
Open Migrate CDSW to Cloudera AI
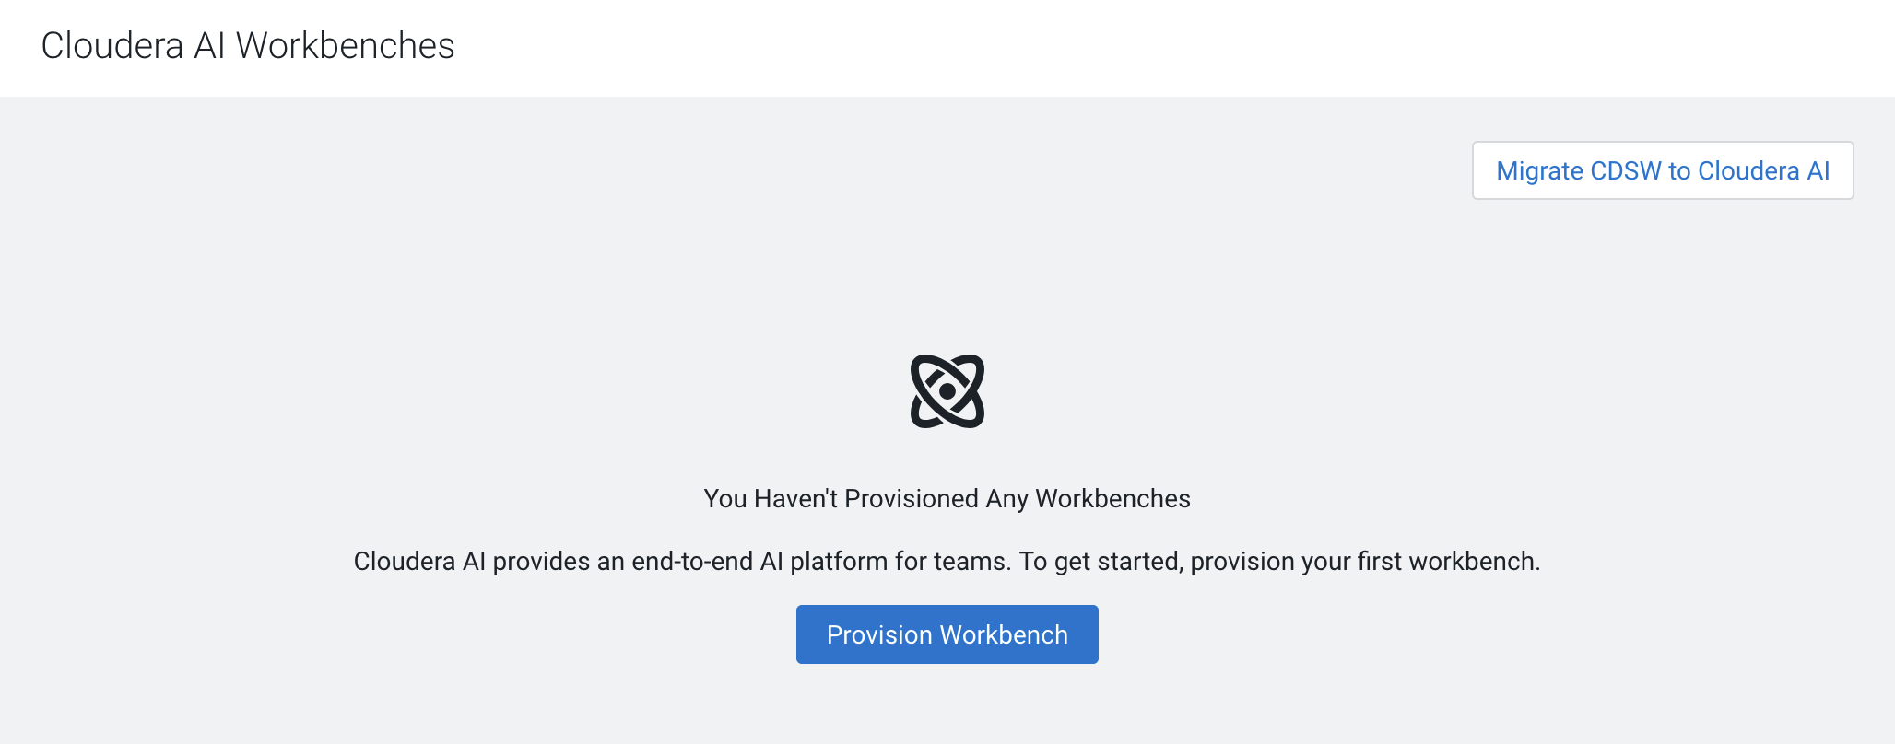coord(1662,170)
